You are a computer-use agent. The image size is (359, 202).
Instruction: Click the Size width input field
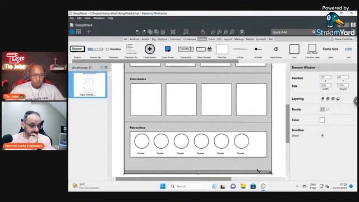pyautogui.click(x=325, y=85)
